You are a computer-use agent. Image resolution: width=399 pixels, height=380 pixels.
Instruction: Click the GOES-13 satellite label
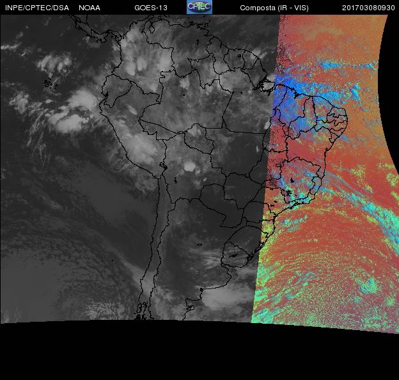click(x=151, y=8)
